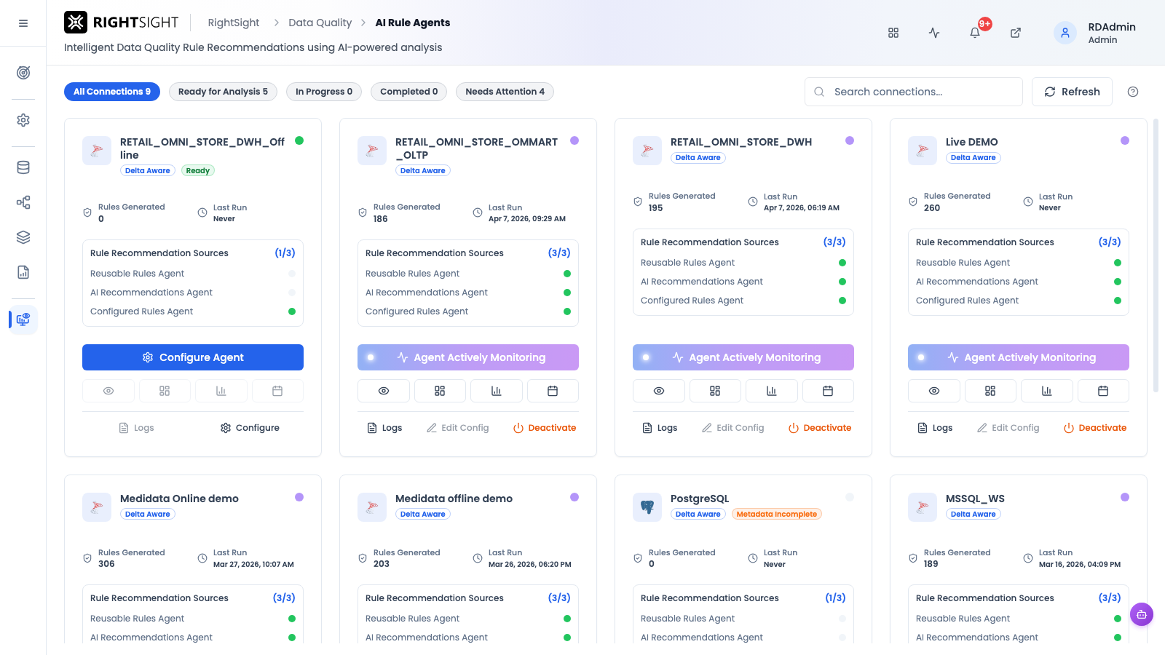The image size is (1165, 655).
Task: Select the Ready for Analysis 5 filter
Action: [223, 92]
